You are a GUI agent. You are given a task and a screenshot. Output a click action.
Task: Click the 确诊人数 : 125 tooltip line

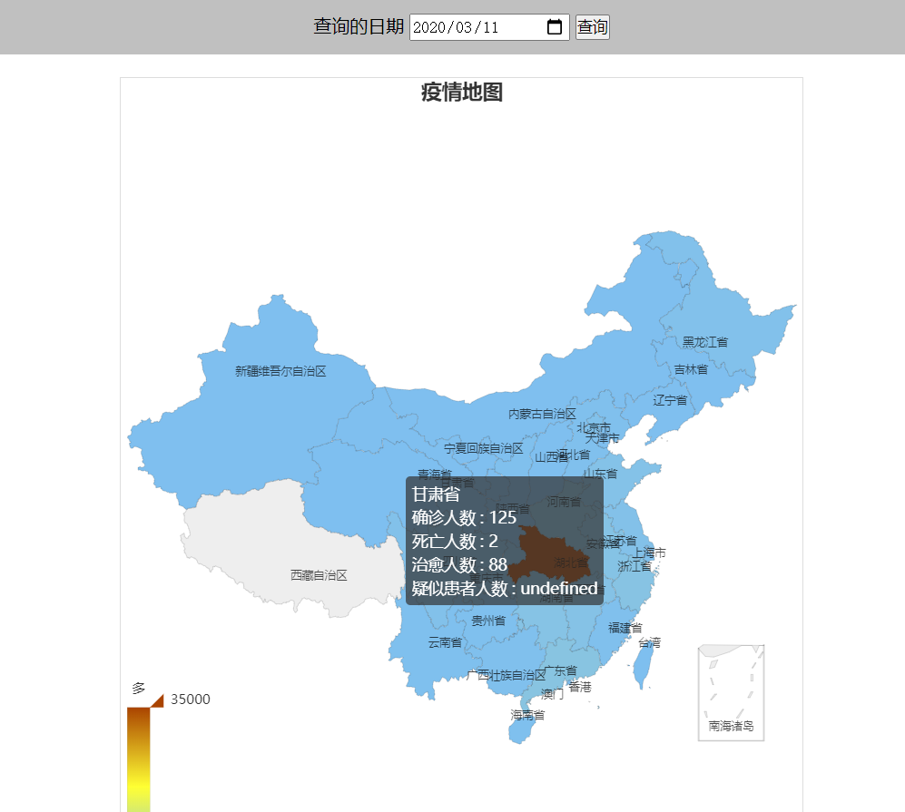click(x=464, y=518)
